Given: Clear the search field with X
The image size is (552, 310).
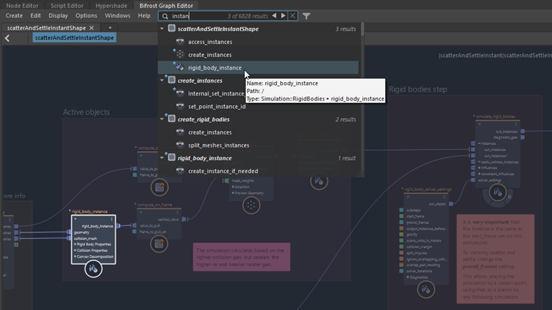Looking at the screenshot, I should tap(293, 16).
